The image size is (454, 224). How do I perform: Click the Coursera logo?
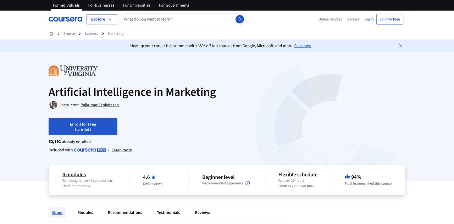[x=65, y=19]
